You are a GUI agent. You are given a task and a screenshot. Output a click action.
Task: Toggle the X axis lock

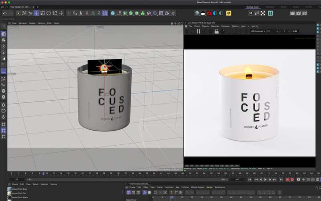click(87, 13)
